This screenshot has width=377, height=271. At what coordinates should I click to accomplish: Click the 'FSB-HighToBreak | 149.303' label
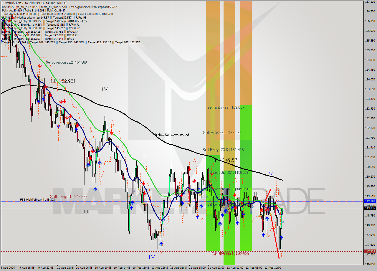[x=37, y=200]
